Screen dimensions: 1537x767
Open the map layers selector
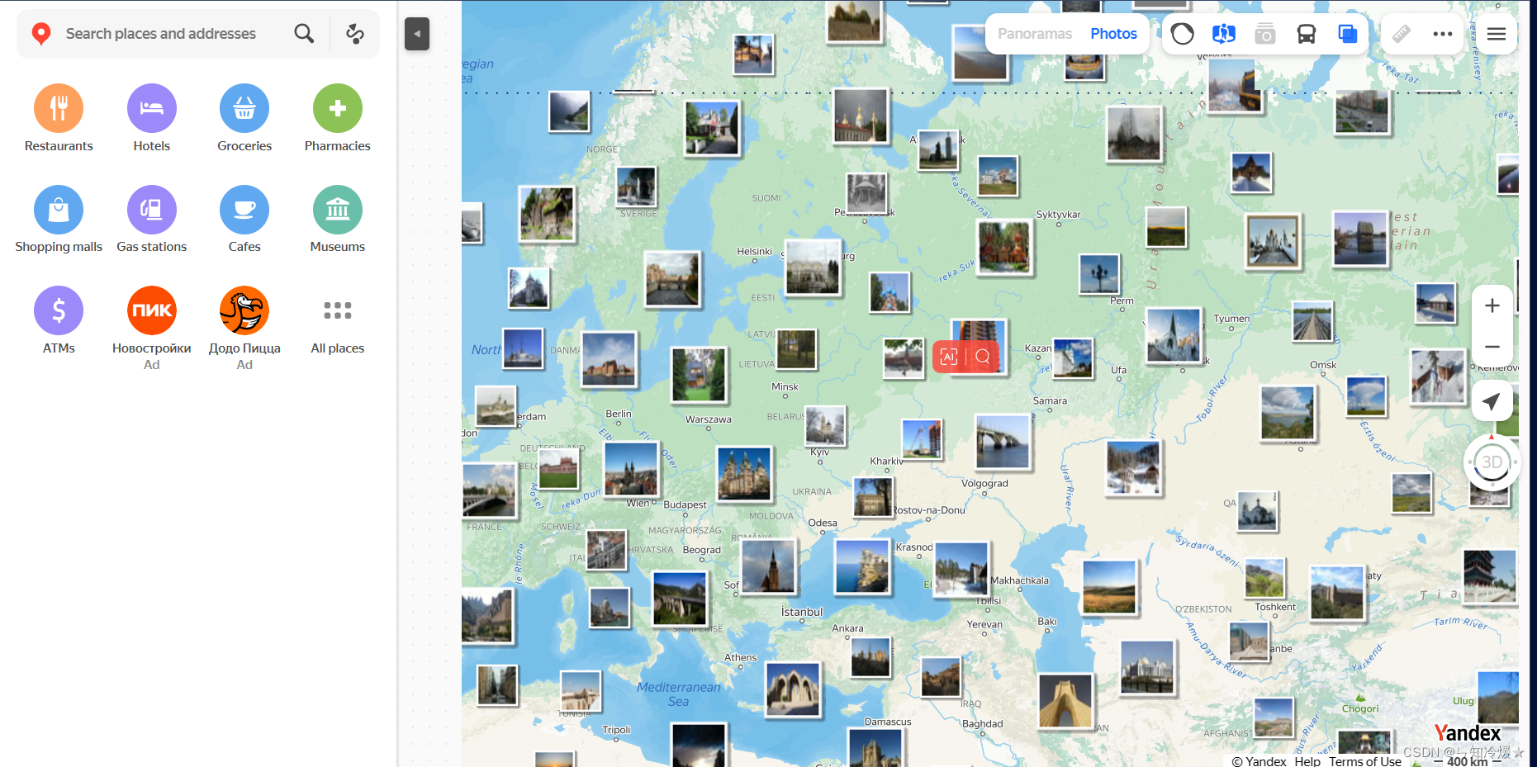tap(1348, 34)
